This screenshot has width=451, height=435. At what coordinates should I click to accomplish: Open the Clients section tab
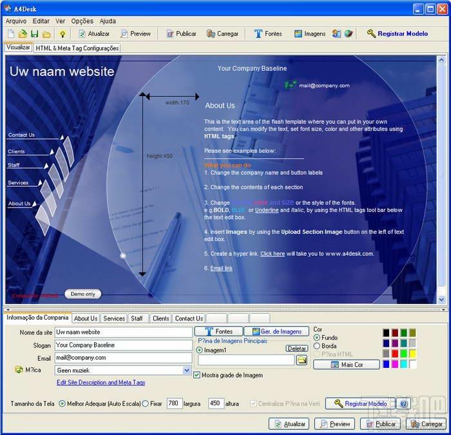tap(161, 318)
